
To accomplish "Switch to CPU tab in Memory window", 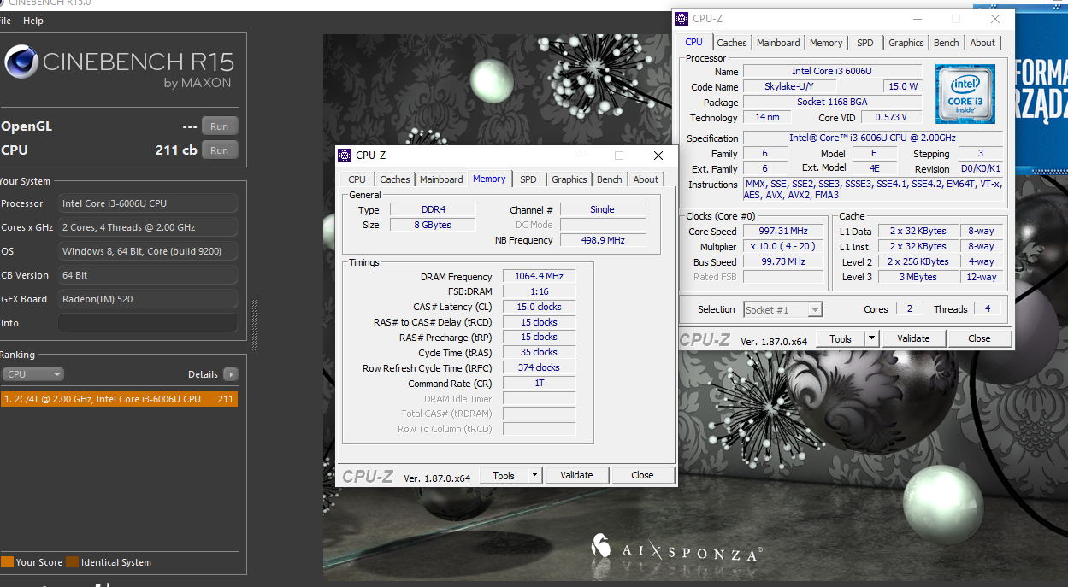I will coord(357,179).
